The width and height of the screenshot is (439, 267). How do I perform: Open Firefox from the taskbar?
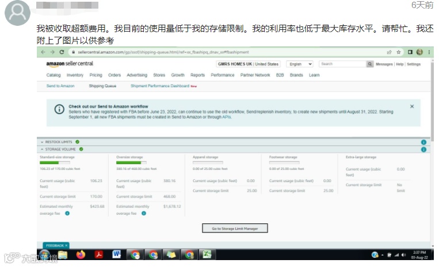click(x=81, y=254)
